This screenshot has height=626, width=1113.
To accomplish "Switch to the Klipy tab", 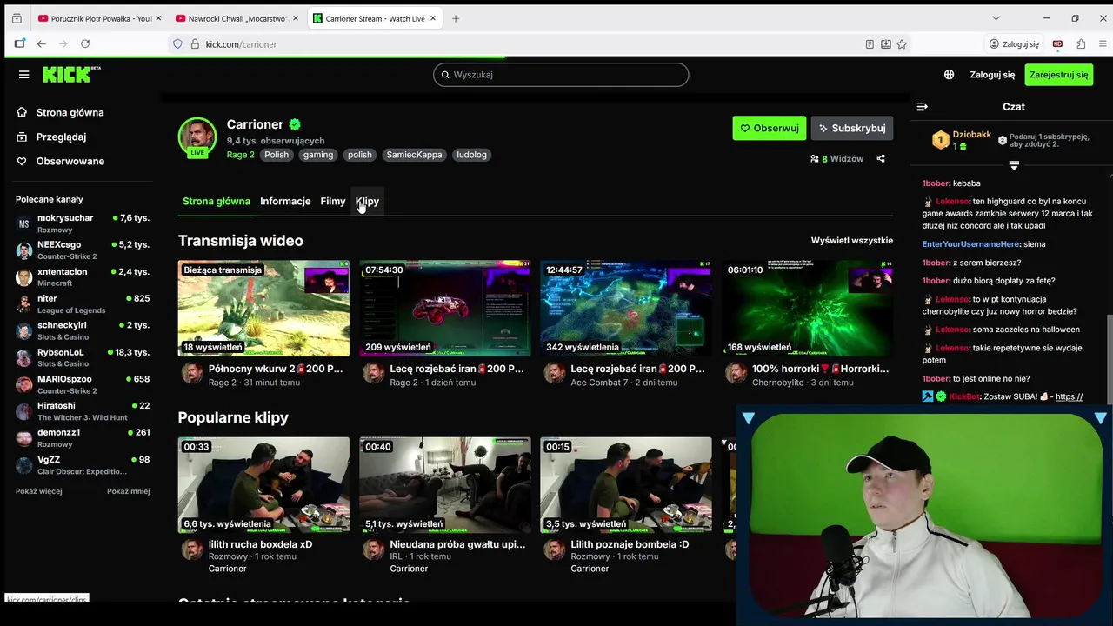I will point(367,201).
